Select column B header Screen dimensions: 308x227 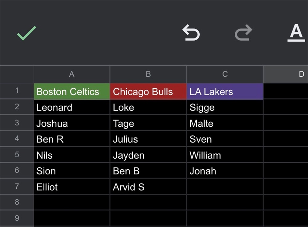pos(148,74)
